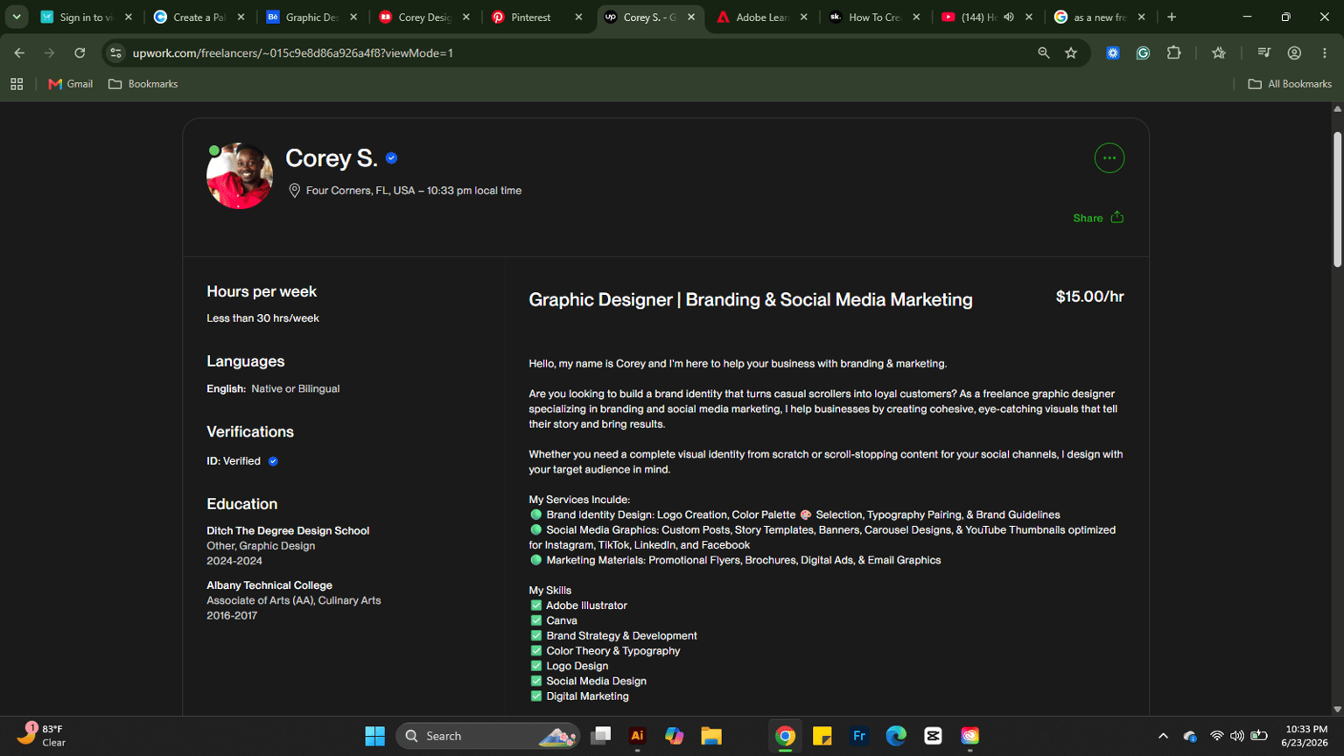Click the taskbar Search box
1344x756 pixels.
coord(487,736)
